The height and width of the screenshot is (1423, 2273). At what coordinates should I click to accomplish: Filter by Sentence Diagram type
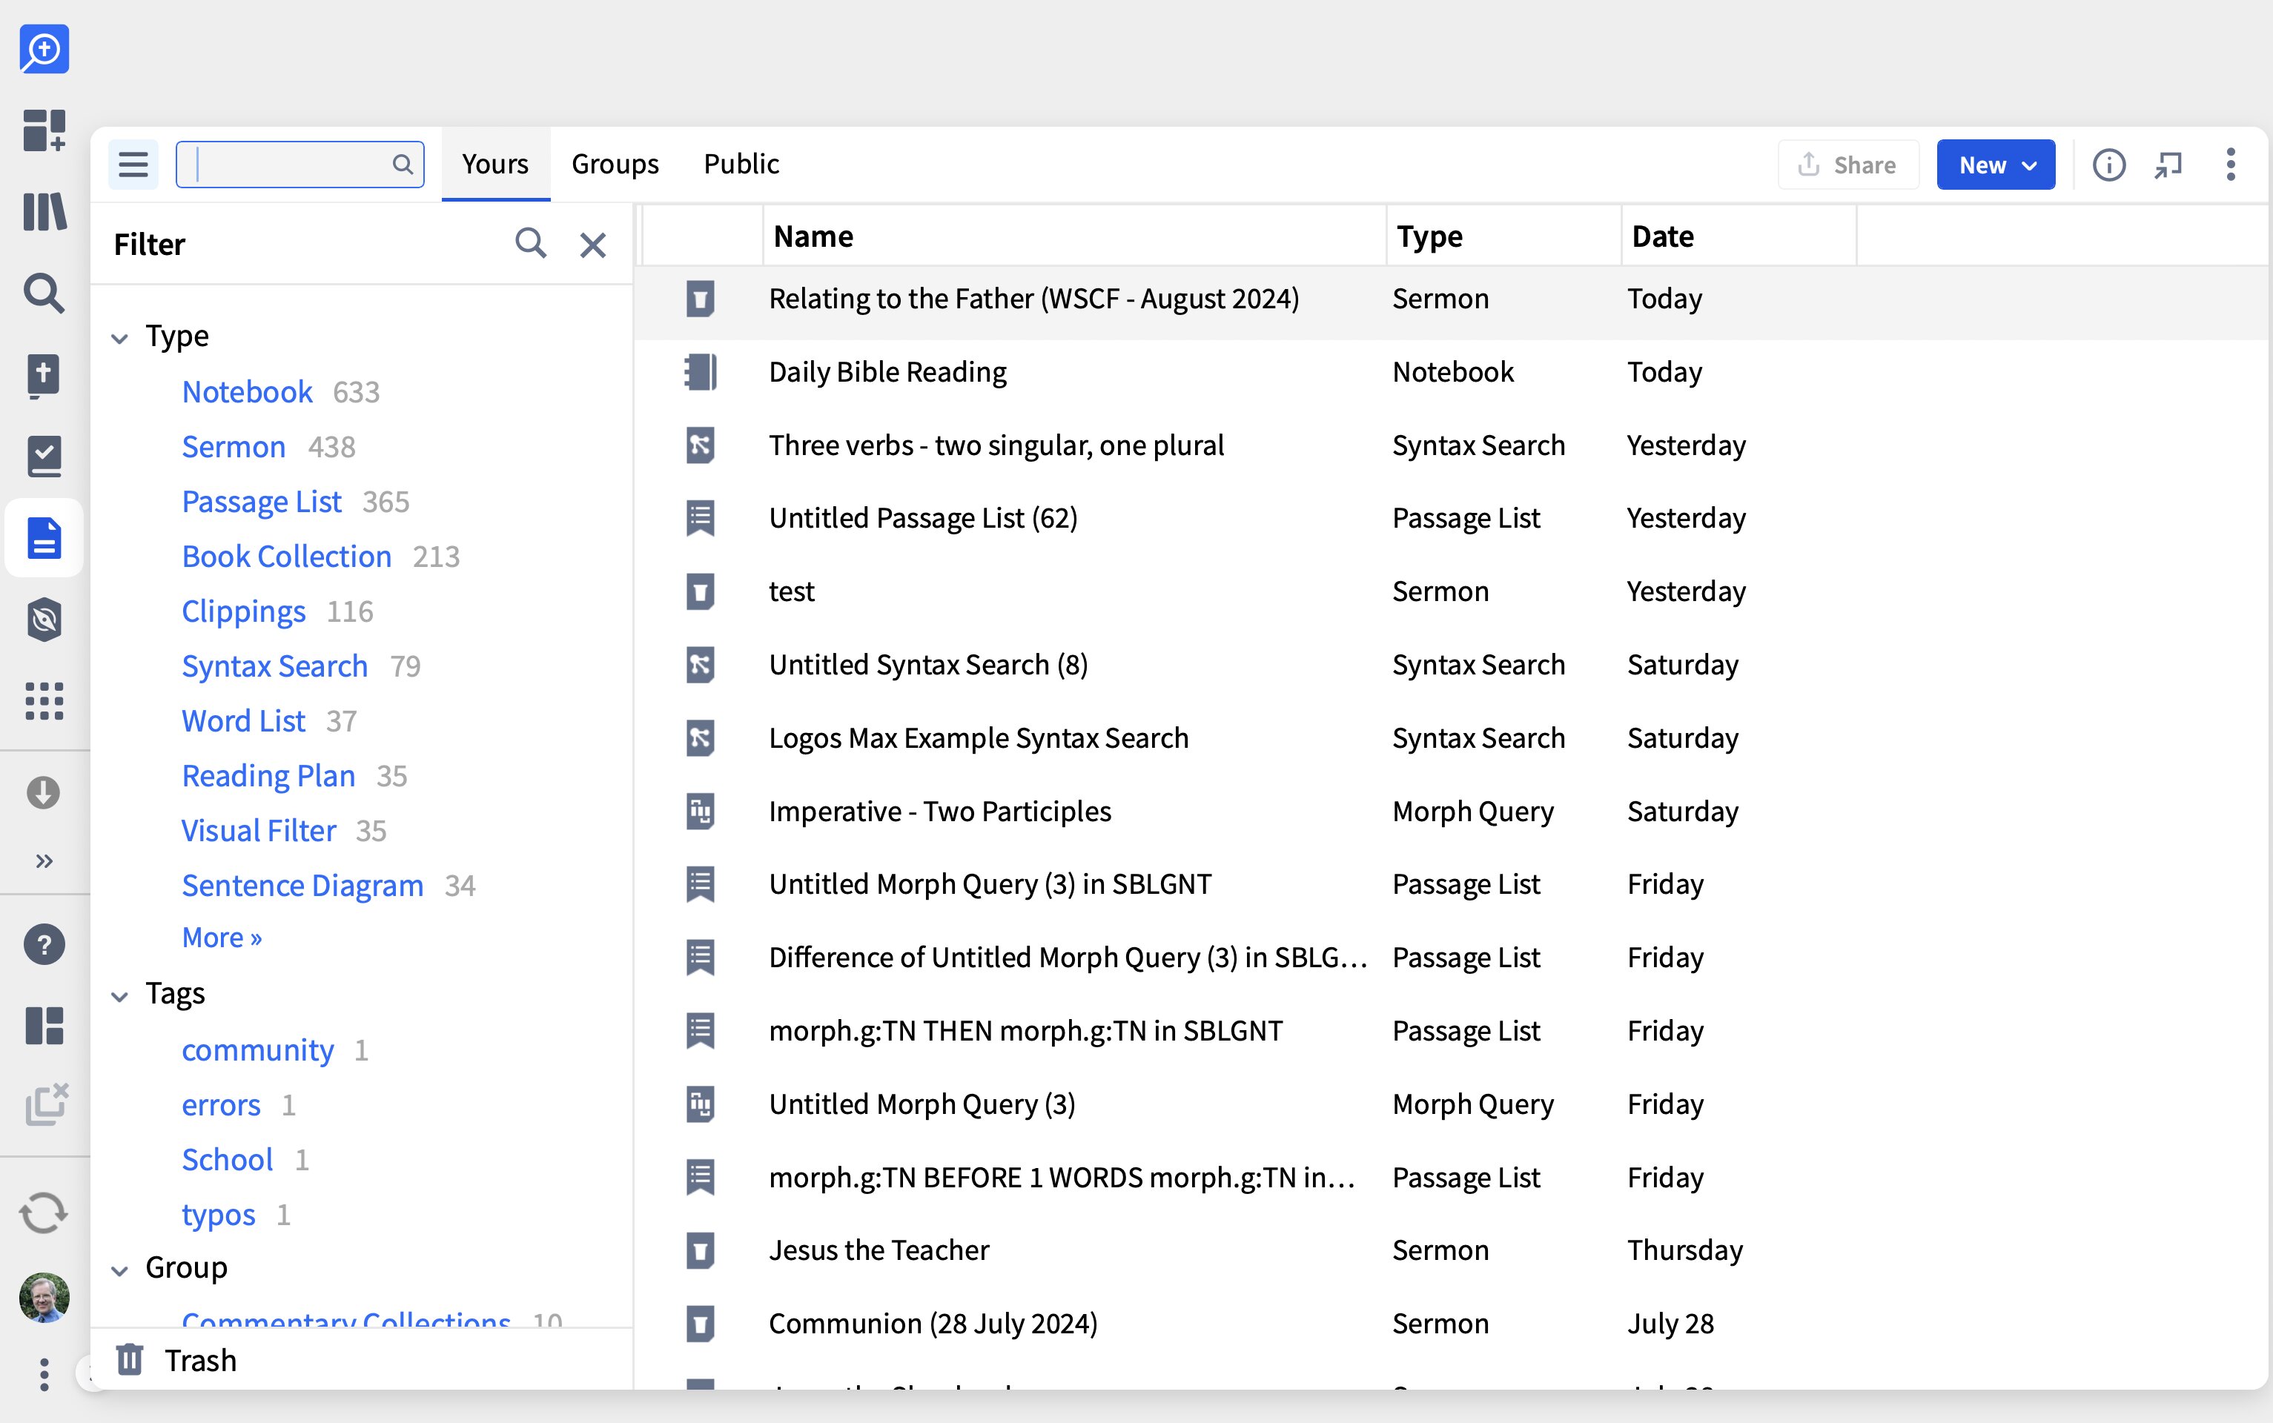[x=302, y=886]
